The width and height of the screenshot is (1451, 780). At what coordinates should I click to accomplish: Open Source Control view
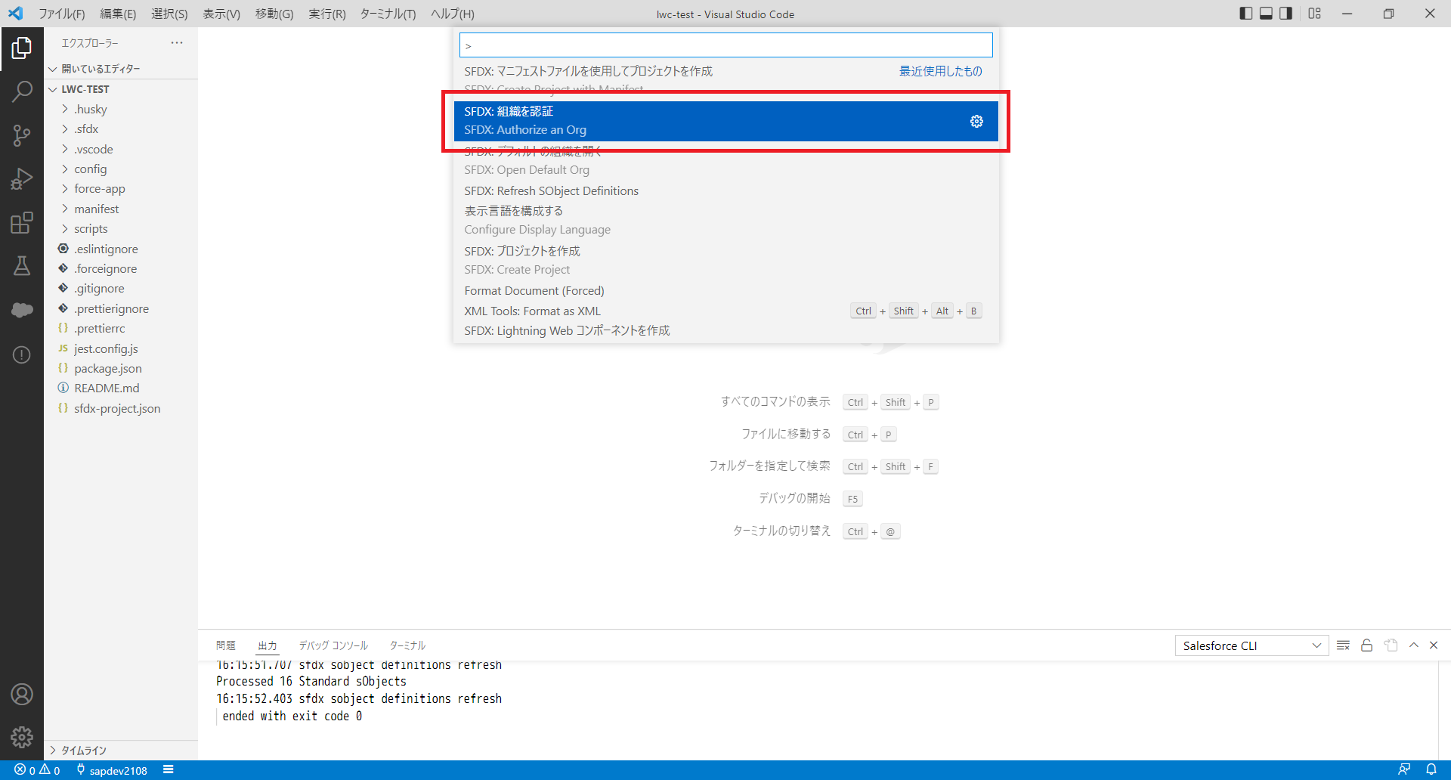click(22, 135)
